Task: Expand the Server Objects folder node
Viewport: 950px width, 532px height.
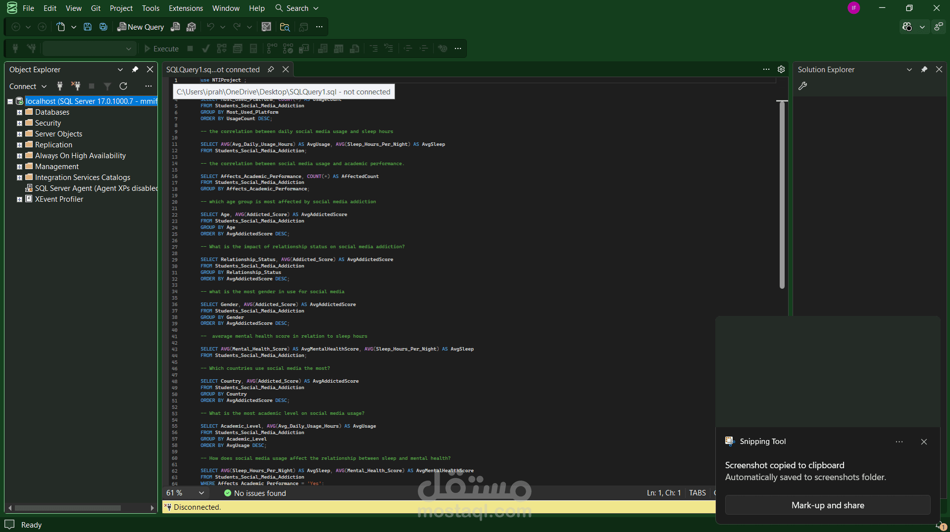Action: [x=19, y=134]
